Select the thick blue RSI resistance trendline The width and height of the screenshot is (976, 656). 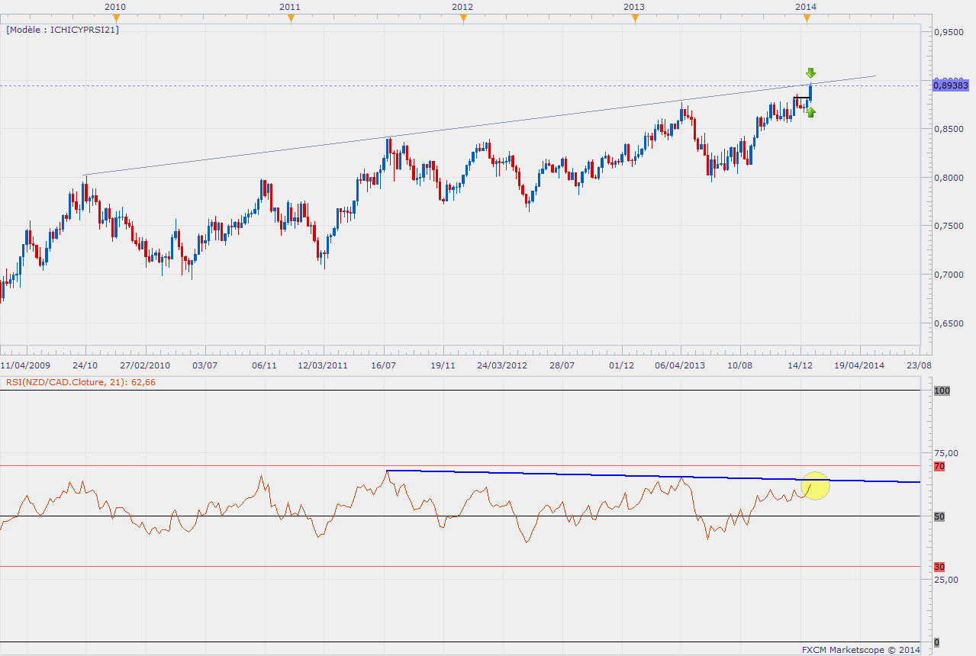pyautogui.click(x=652, y=476)
